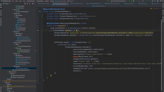This screenshot has height=92, width=164.
Task: Start debugging with the bug icon
Action: pos(131,1)
